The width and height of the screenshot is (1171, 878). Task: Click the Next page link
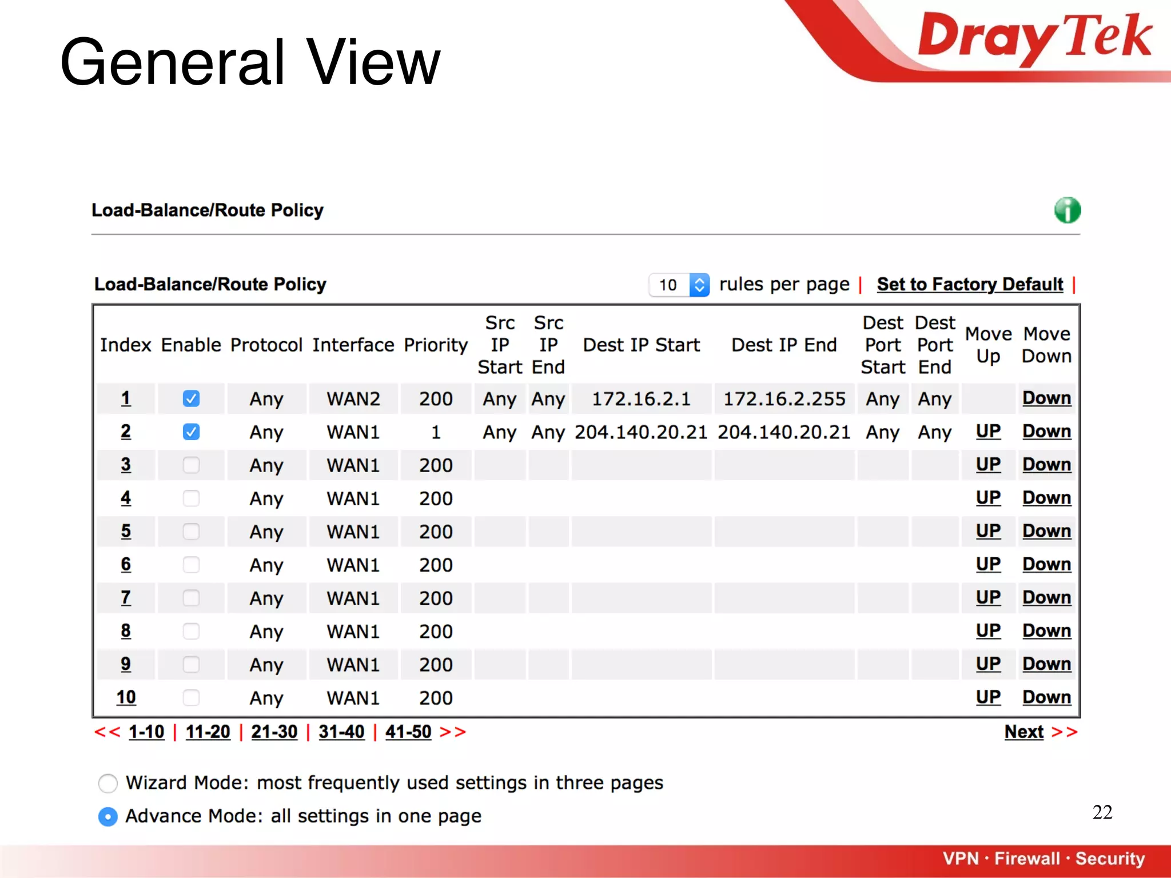click(1023, 732)
